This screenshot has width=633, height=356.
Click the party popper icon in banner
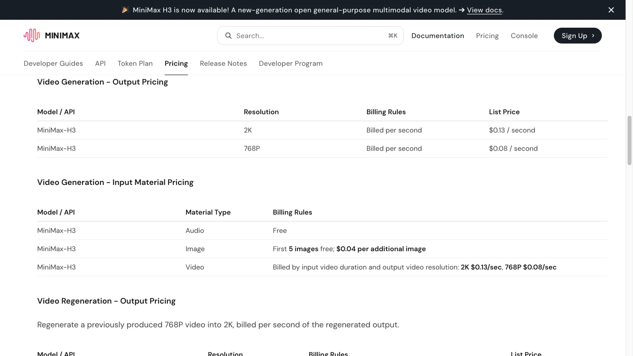125,10
